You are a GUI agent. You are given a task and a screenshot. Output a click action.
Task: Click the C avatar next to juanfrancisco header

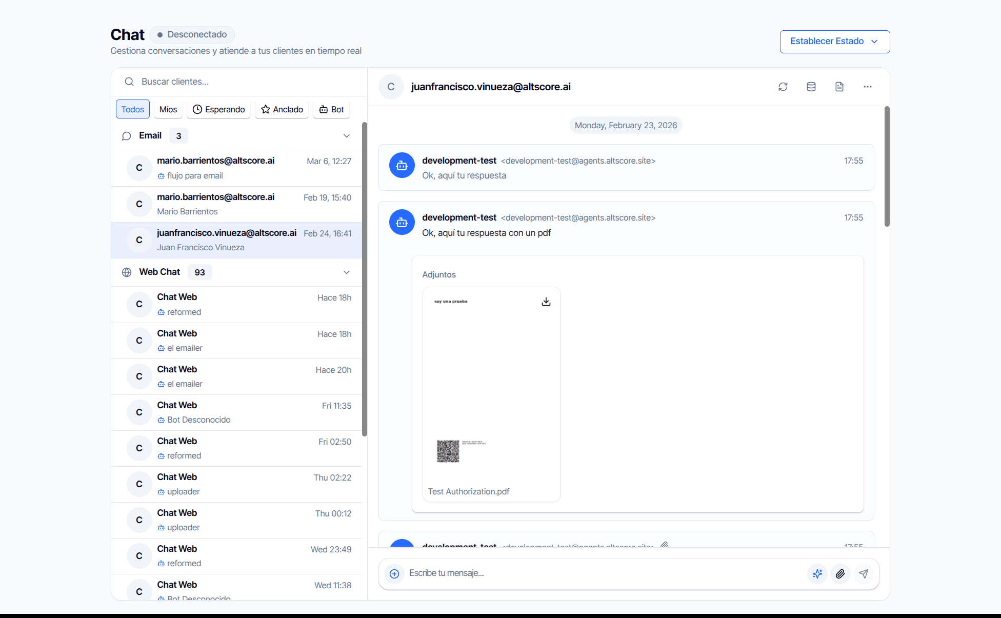click(x=391, y=87)
